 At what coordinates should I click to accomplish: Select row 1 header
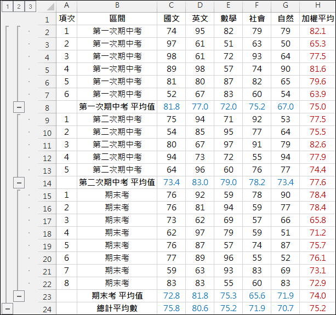pyautogui.click(x=47, y=19)
